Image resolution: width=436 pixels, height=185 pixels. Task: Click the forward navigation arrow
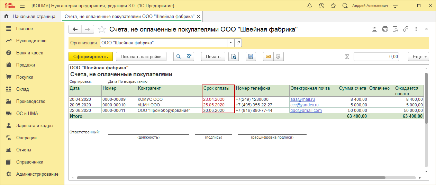tap(88, 29)
